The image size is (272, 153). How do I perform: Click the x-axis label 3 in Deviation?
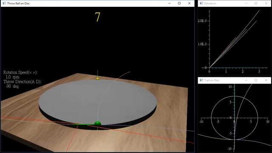tap(259, 71)
